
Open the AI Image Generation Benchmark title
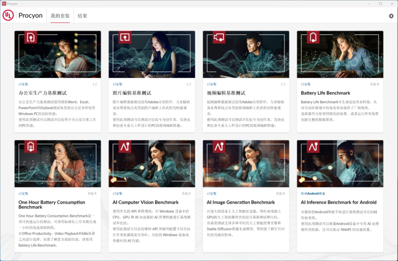(x=241, y=202)
